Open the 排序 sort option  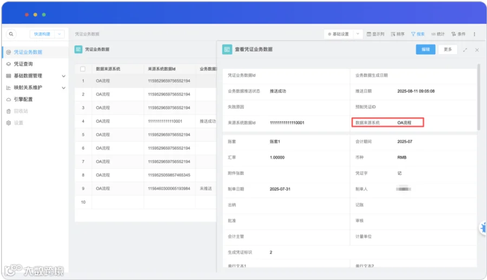[398, 34]
